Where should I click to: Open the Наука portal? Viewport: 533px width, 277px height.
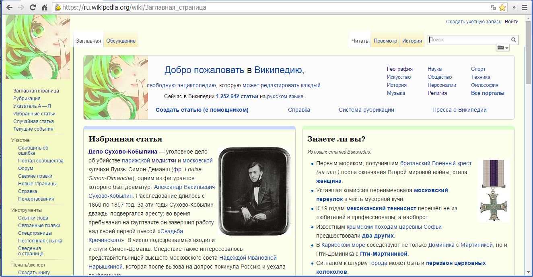[x=434, y=69]
